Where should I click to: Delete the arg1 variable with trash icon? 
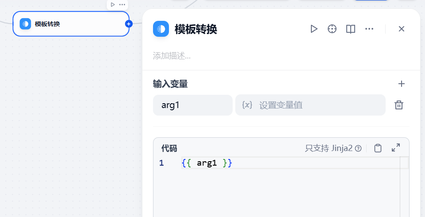click(x=399, y=105)
